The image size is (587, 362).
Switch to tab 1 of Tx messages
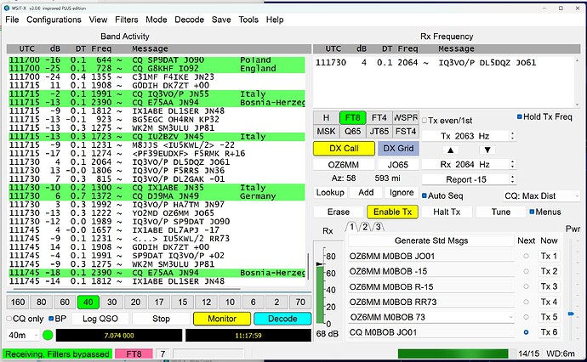click(x=351, y=227)
